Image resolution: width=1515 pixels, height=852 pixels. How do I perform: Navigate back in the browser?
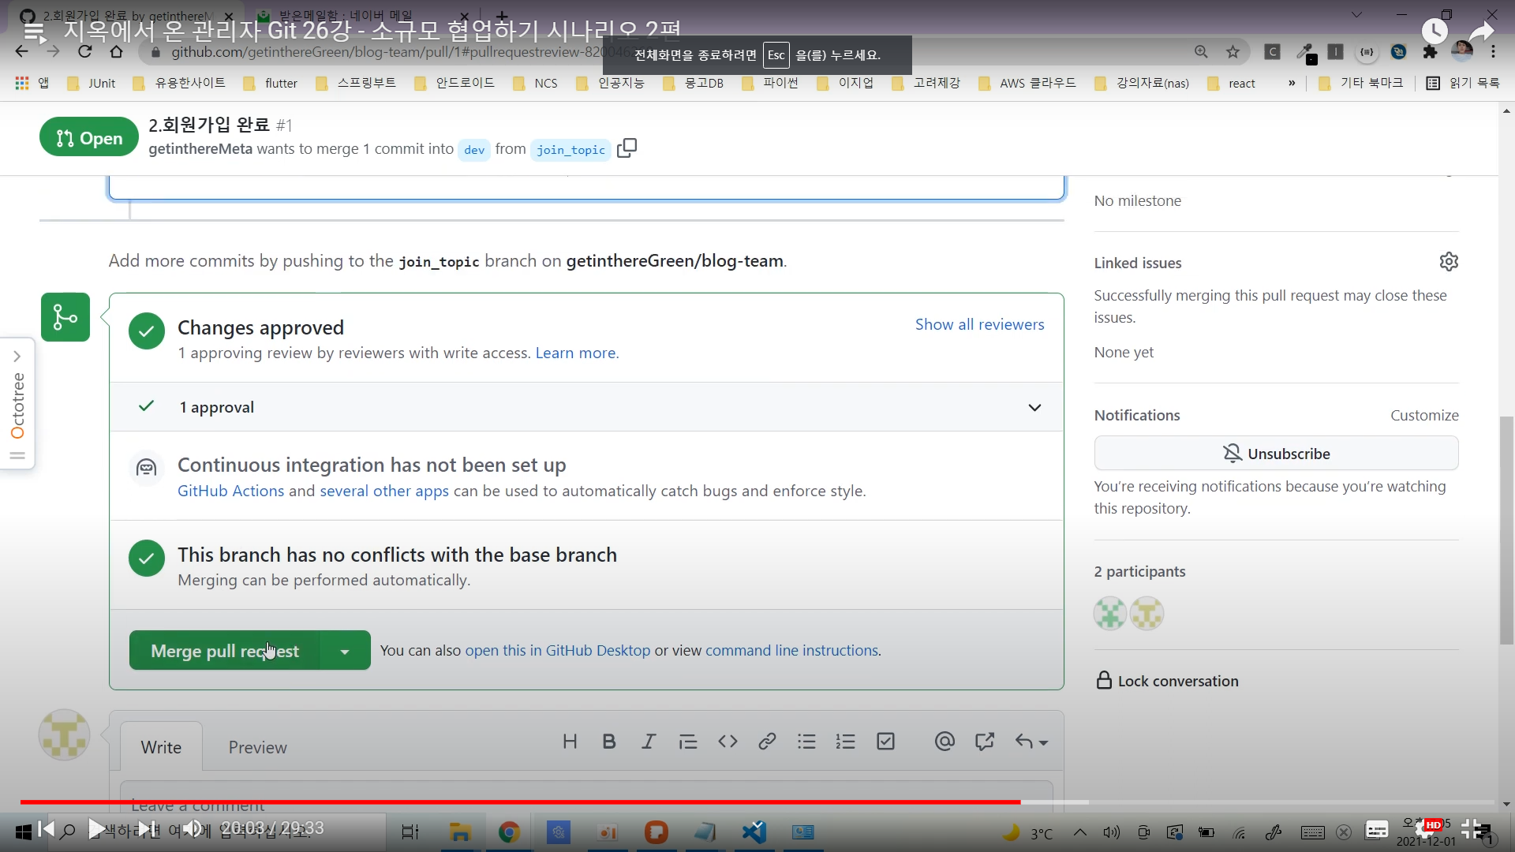pyautogui.click(x=21, y=52)
